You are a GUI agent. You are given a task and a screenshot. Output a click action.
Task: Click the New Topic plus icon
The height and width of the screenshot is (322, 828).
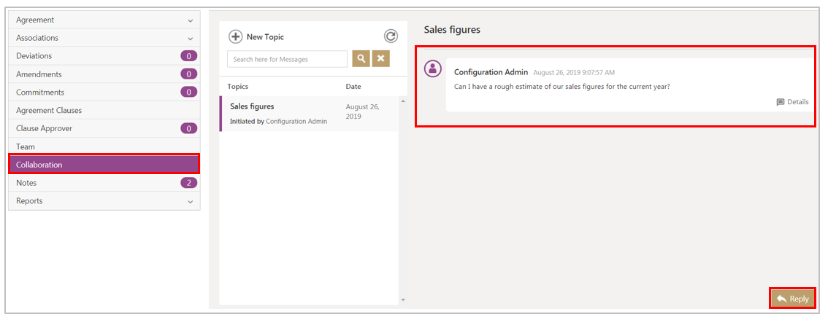(235, 36)
